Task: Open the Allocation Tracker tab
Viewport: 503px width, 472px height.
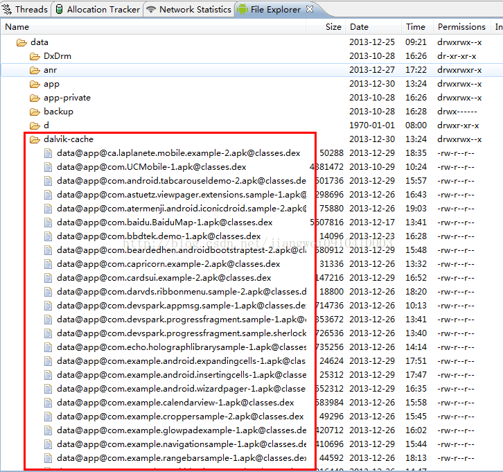Action: point(98,9)
